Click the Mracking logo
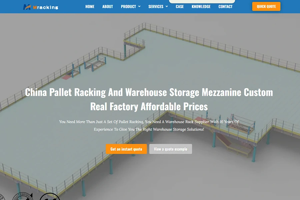The height and width of the screenshot is (200, 300). click(41, 7)
